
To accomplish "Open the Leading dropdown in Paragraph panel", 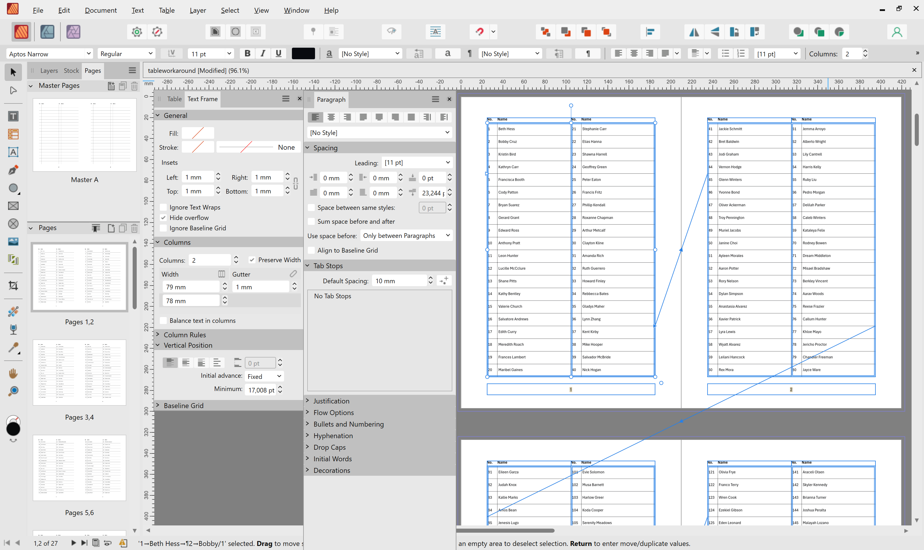I will pyautogui.click(x=417, y=162).
